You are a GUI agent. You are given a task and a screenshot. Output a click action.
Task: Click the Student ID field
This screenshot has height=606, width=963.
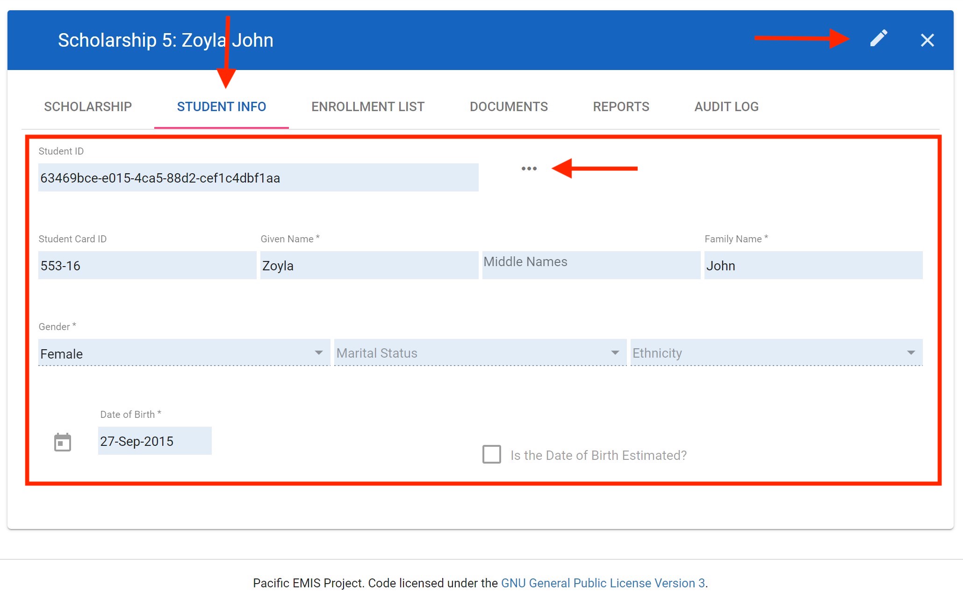(x=258, y=178)
